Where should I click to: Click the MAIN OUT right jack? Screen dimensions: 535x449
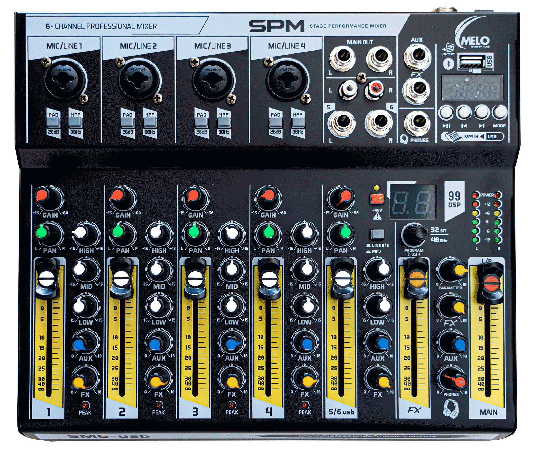[379, 58]
